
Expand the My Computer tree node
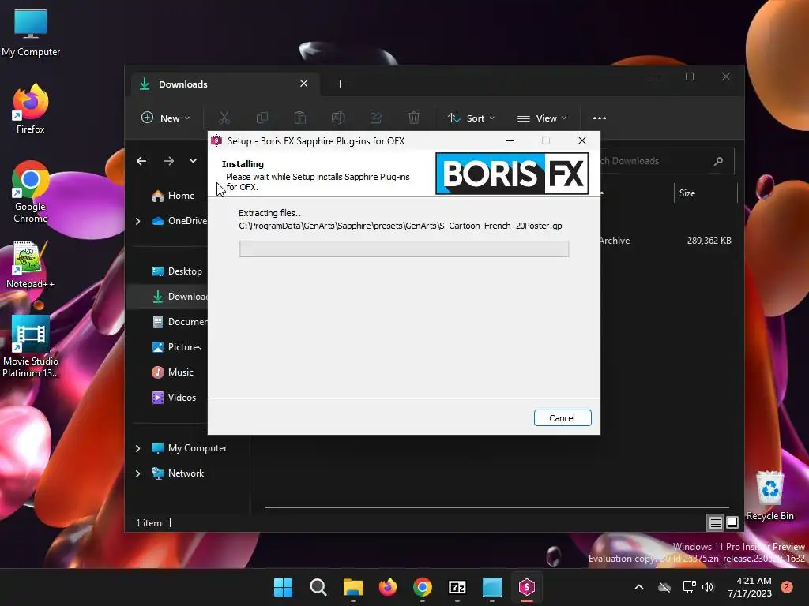[137, 448]
